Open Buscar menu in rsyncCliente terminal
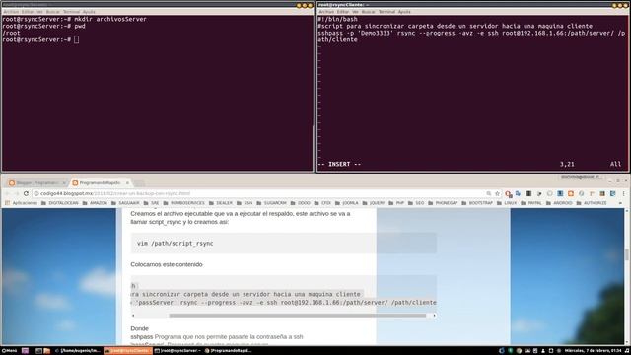The width and height of the screenshot is (631, 355). (368, 12)
